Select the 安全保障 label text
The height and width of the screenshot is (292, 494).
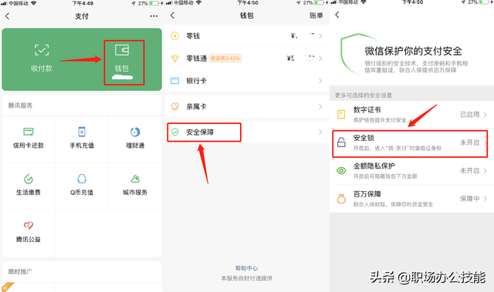click(200, 132)
